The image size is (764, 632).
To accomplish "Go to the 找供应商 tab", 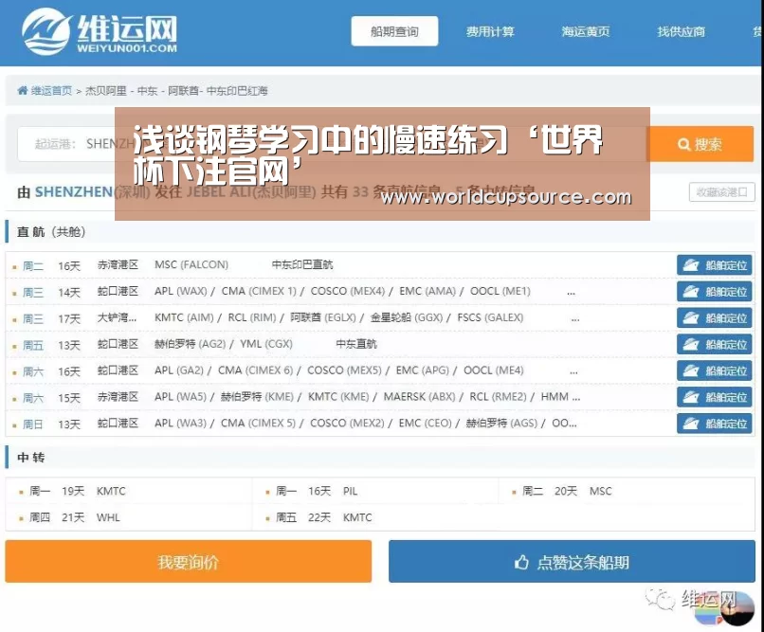I will (x=681, y=31).
